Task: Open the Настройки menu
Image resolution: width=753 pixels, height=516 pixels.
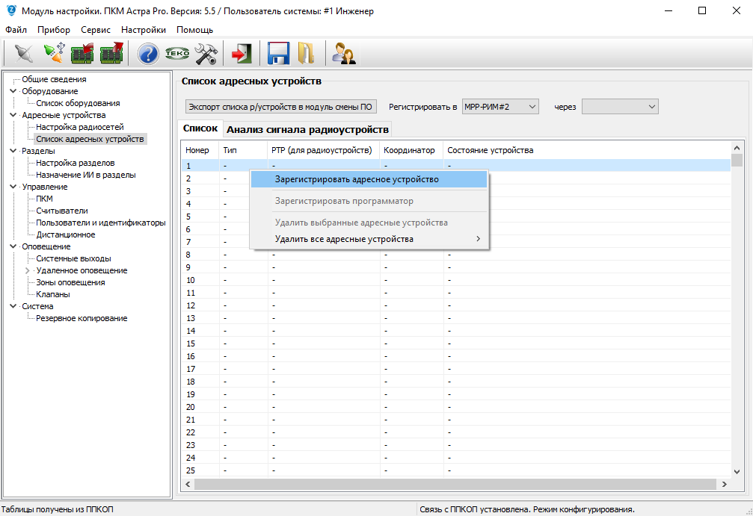Action: point(143,30)
